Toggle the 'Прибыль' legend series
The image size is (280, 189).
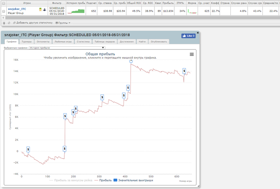click(x=103, y=181)
